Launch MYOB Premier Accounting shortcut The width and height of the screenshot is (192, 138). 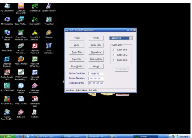[x=21, y=75]
